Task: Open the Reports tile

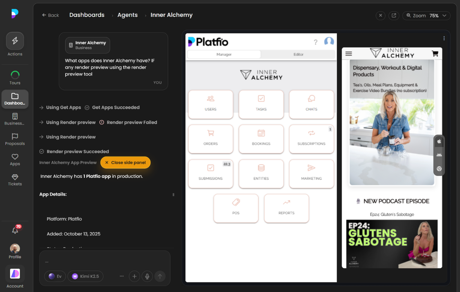Action: [287, 208]
